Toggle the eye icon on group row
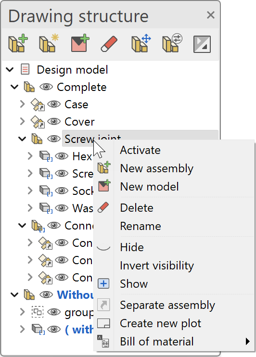Viewport: 256px width, 357px height. point(54,312)
